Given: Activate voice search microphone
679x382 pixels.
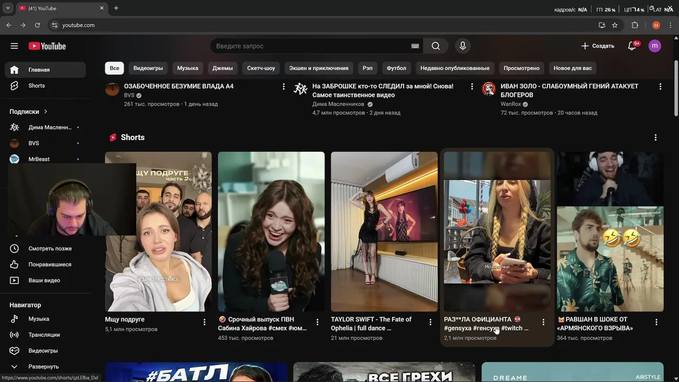Looking at the screenshot, I should pos(463,46).
